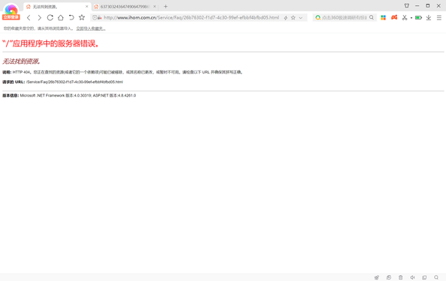The width and height of the screenshot is (446, 281).
Task: Expand the screenshot tool dropdown arrow
Action: point(411,18)
